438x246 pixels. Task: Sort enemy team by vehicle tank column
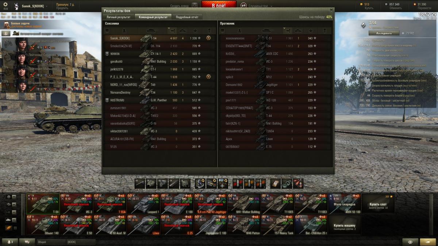tap(268, 31)
